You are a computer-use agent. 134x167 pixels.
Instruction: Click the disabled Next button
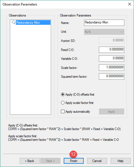(x=50, y=161)
